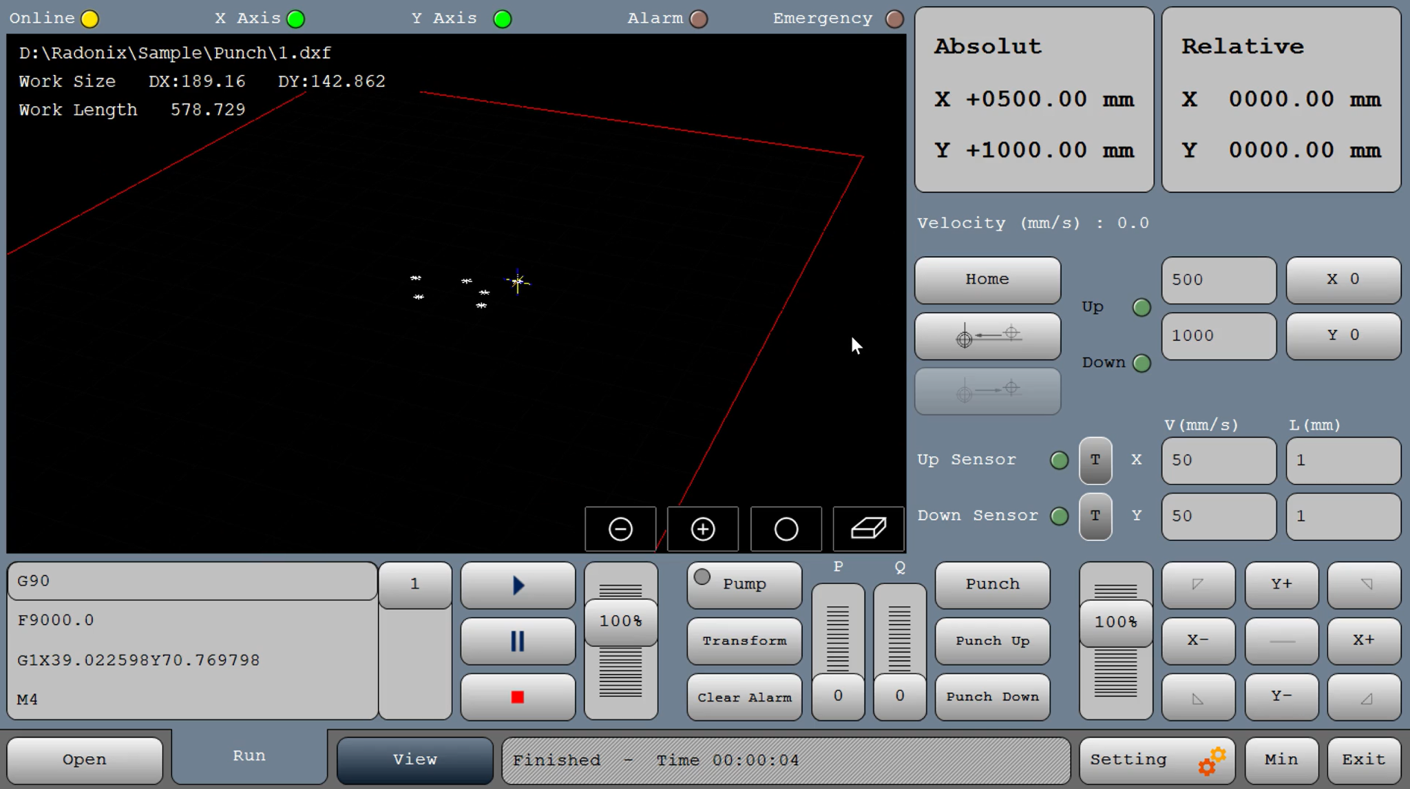The width and height of the screenshot is (1410, 789).
Task: Open Setting with gear icon
Action: [1157, 760]
